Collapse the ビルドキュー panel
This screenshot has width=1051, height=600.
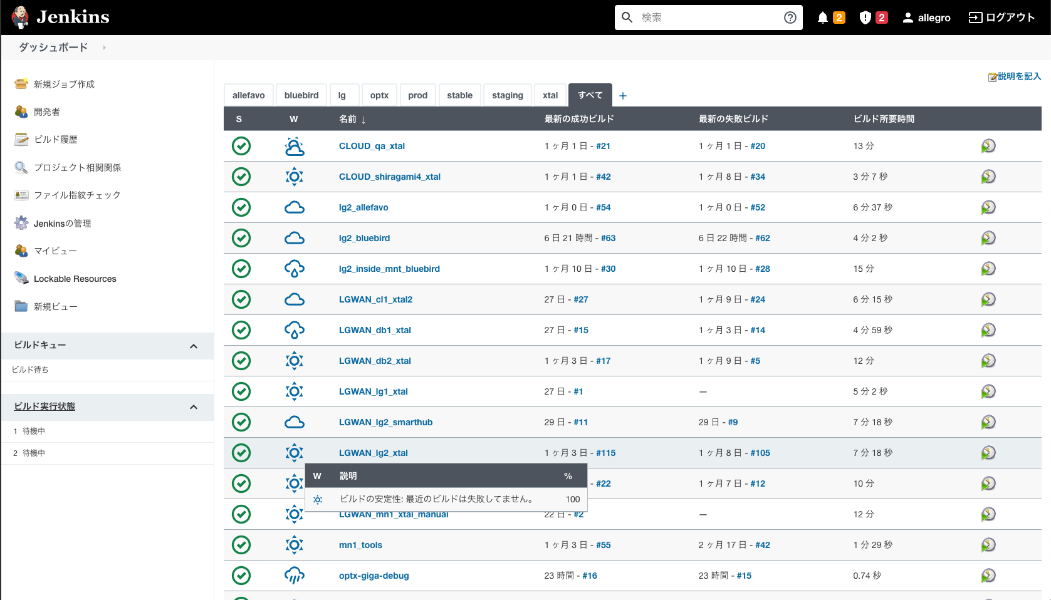pyautogui.click(x=194, y=346)
